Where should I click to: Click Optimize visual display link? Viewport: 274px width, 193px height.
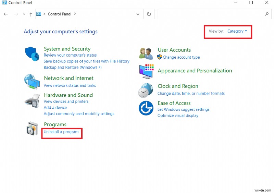pos(178,116)
